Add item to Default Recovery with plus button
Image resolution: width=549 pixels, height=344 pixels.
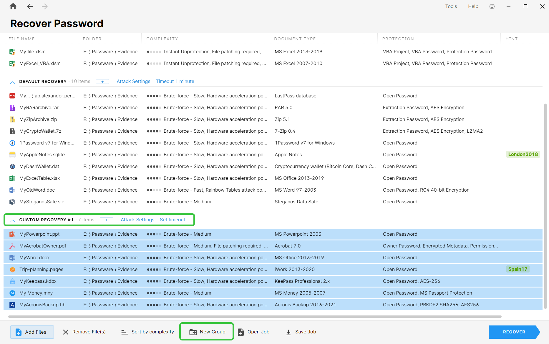pos(102,82)
